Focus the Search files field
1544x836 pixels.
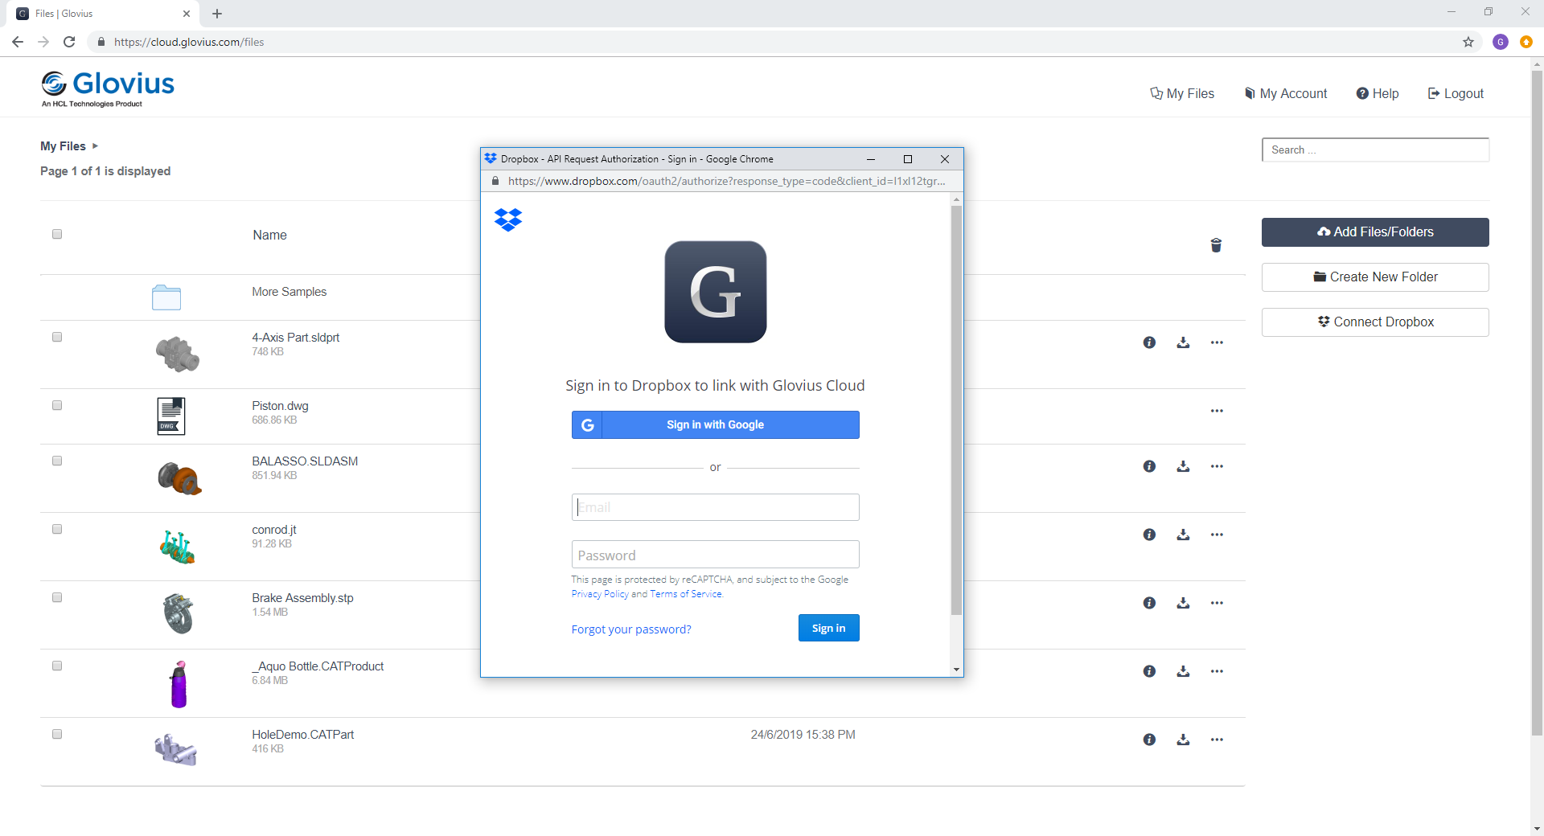[x=1375, y=150]
